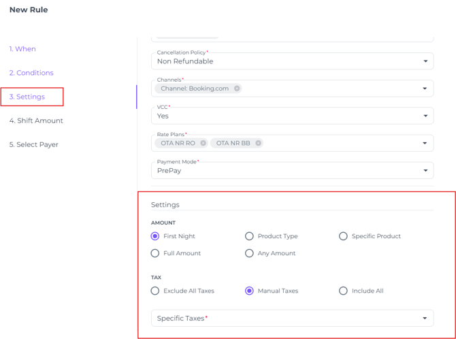Screen dimensions: 456x339
Task: Open the Payment Mode dropdown
Action: (x=425, y=170)
